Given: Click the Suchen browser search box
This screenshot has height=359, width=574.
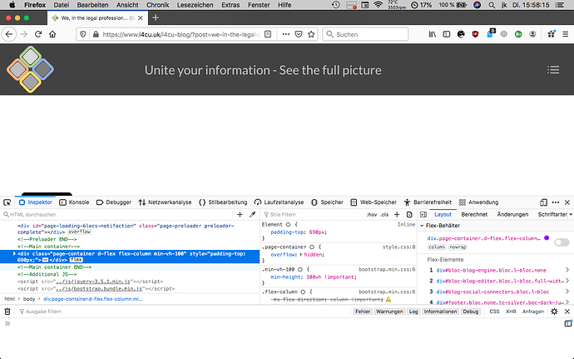Looking at the screenshot, I should (365, 34).
